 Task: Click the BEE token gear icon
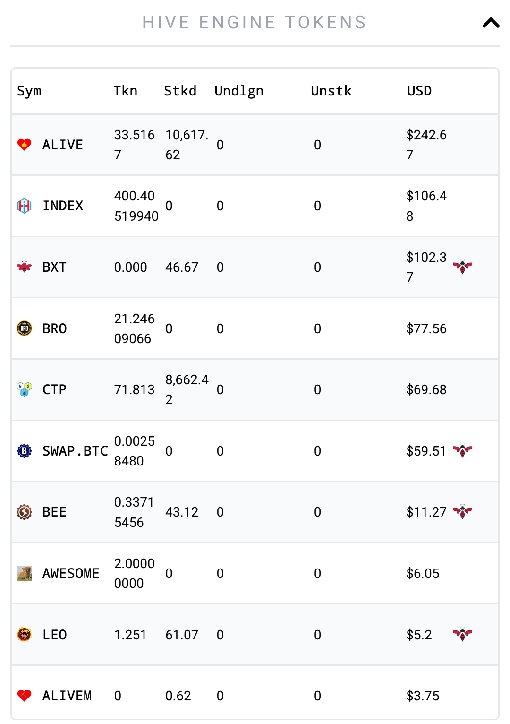24,512
